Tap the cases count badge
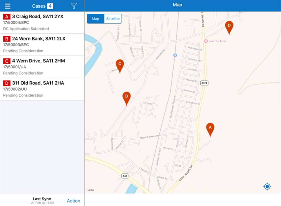 point(50,6)
